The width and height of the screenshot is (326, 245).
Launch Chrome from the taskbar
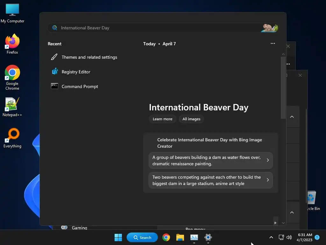pyautogui.click(x=166, y=237)
